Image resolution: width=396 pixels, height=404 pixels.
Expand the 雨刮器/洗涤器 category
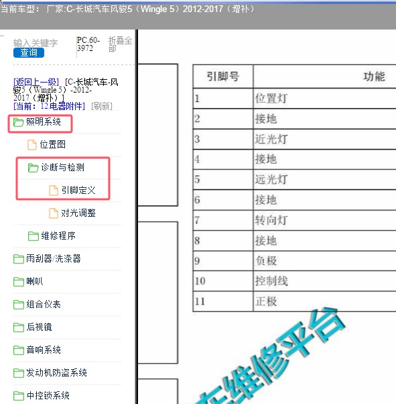click(x=54, y=258)
